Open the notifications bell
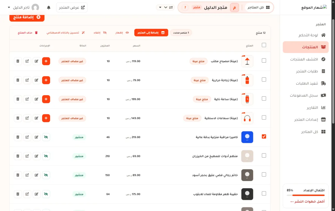Viewport: 335px width, 211px height. (x=49, y=8)
